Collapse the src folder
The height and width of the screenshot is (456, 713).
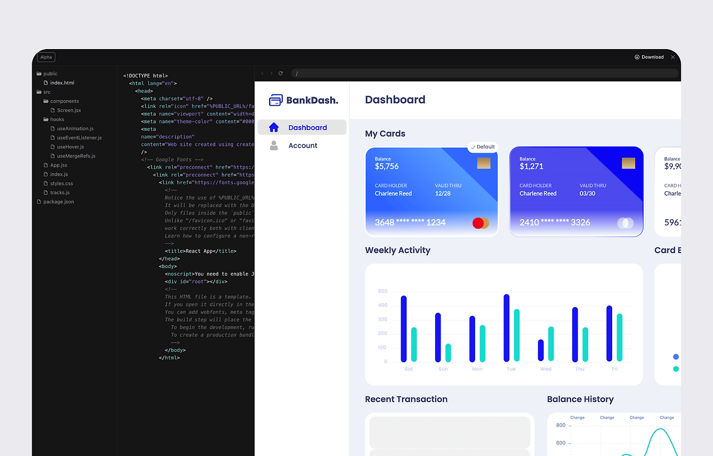43,92
